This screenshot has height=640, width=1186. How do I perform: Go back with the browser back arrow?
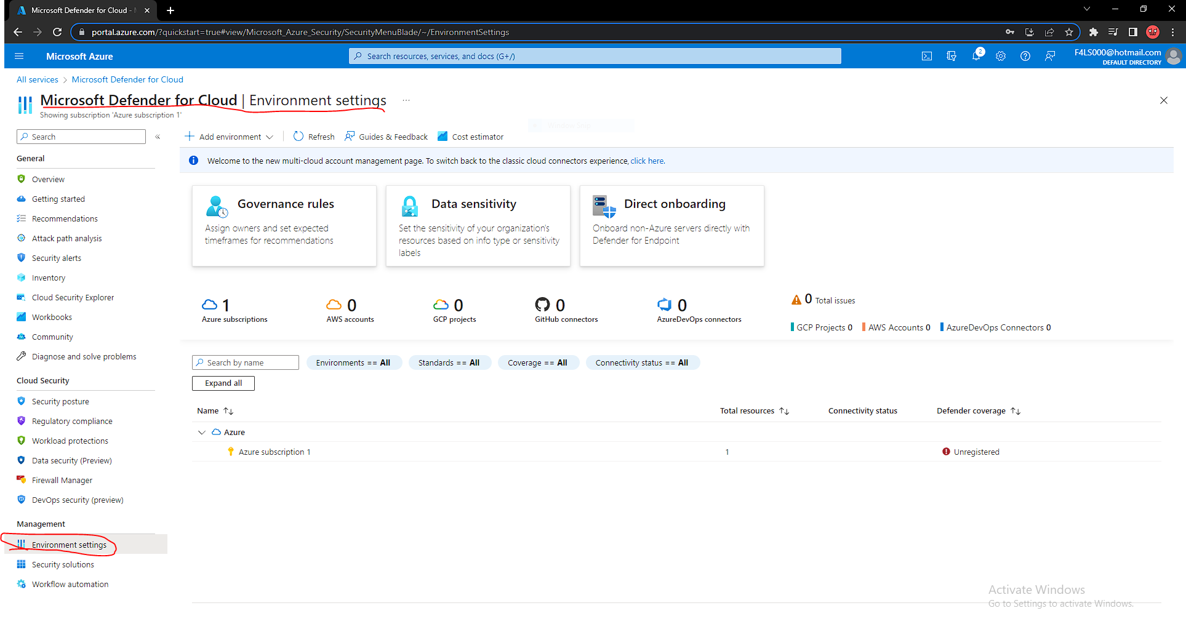click(18, 32)
